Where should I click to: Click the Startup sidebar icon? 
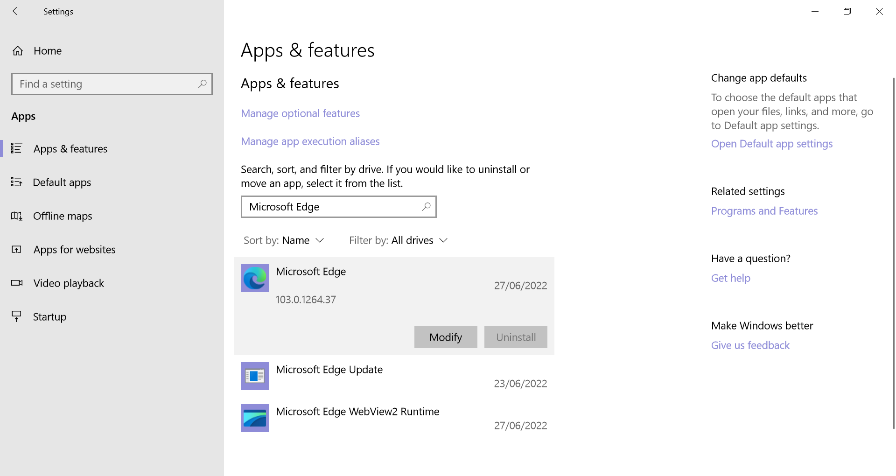coord(17,316)
